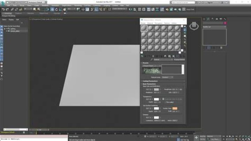Click the Select and Link chain icon
Viewport: 251px width, 141px height.
(x=12, y=9)
